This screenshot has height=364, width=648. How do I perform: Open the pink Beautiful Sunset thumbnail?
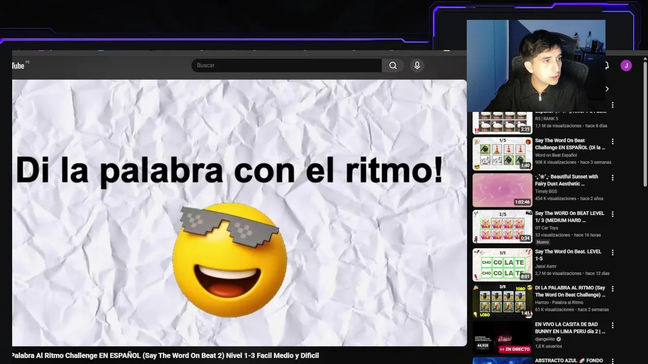(502, 190)
